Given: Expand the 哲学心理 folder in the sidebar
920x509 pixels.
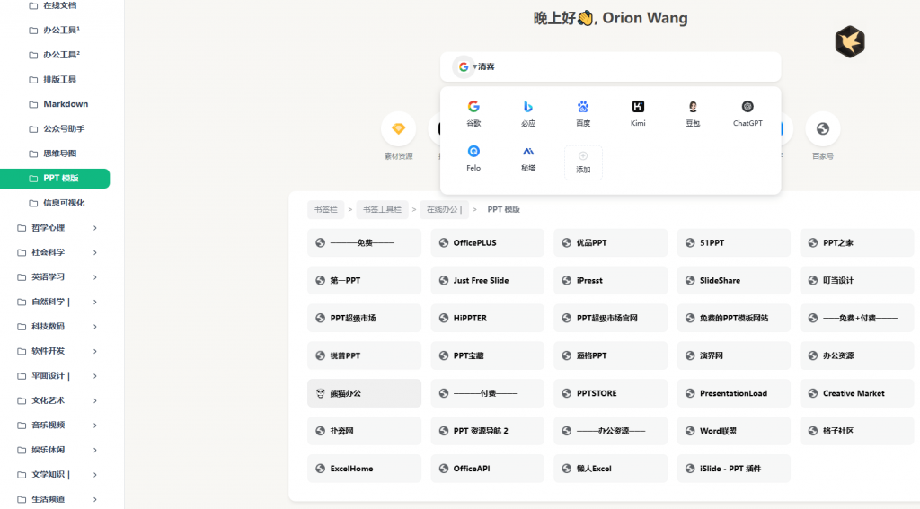Looking at the screenshot, I should (94, 228).
